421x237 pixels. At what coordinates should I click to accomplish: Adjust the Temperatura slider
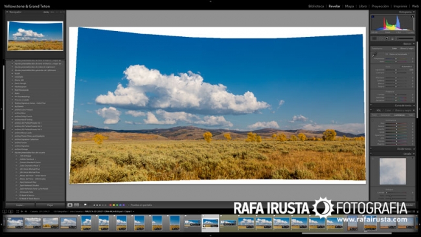396,58
